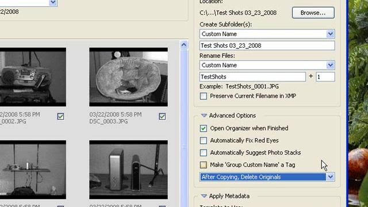The height and width of the screenshot is (207, 368).
Task: Edit the subfolder name field 'Test Shots 03_23_2008'
Action: pyautogui.click(x=267, y=45)
